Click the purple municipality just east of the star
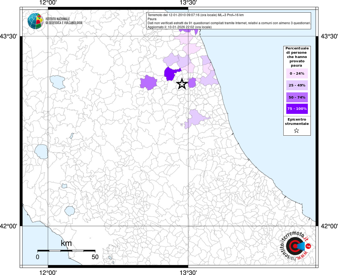The image size is (338, 275). 192,83
